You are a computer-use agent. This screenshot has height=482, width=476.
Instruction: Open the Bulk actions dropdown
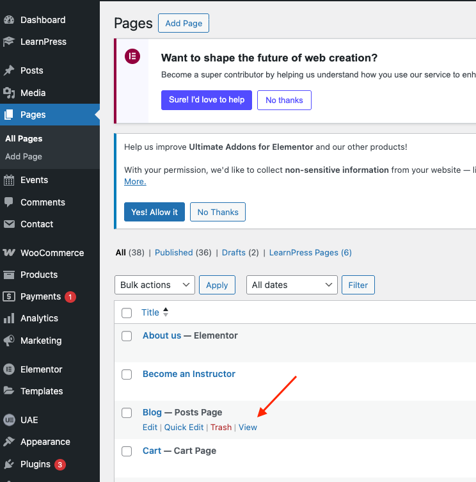pyautogui.click(x=154, y=285)
